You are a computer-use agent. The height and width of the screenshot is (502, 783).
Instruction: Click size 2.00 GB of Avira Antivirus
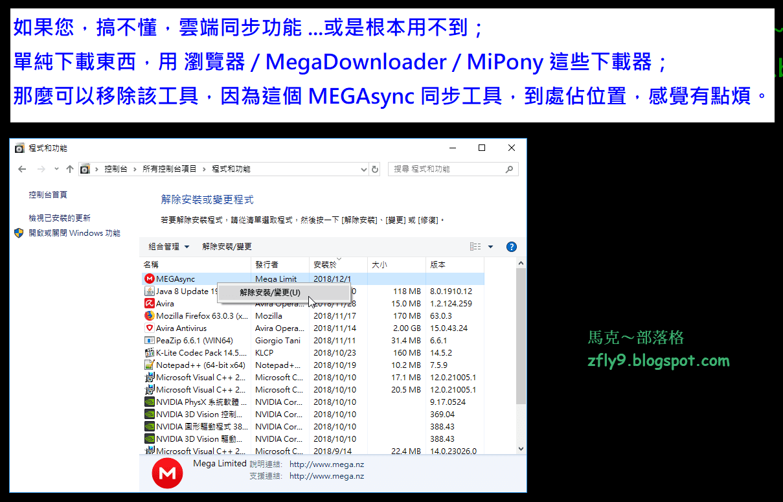point(406,328)
